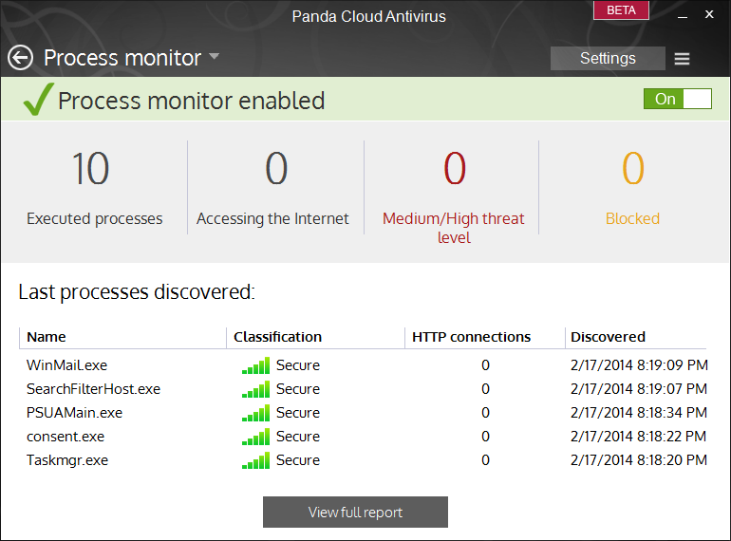Click the 8:18:22 PM discovered timestamp
Screen dimensions: 731x541
tap(639, 437)
